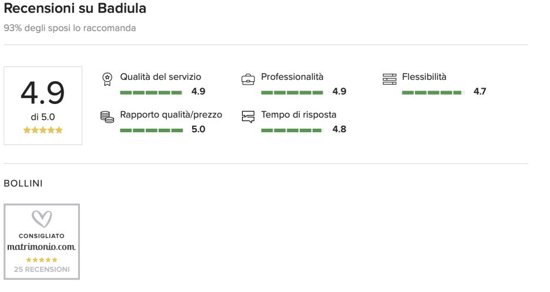Image resolution: width=550 pixels, height=292 pixels.
Task: Click the Rapporto qualità/prezzo rating bar
Action: 151,130
